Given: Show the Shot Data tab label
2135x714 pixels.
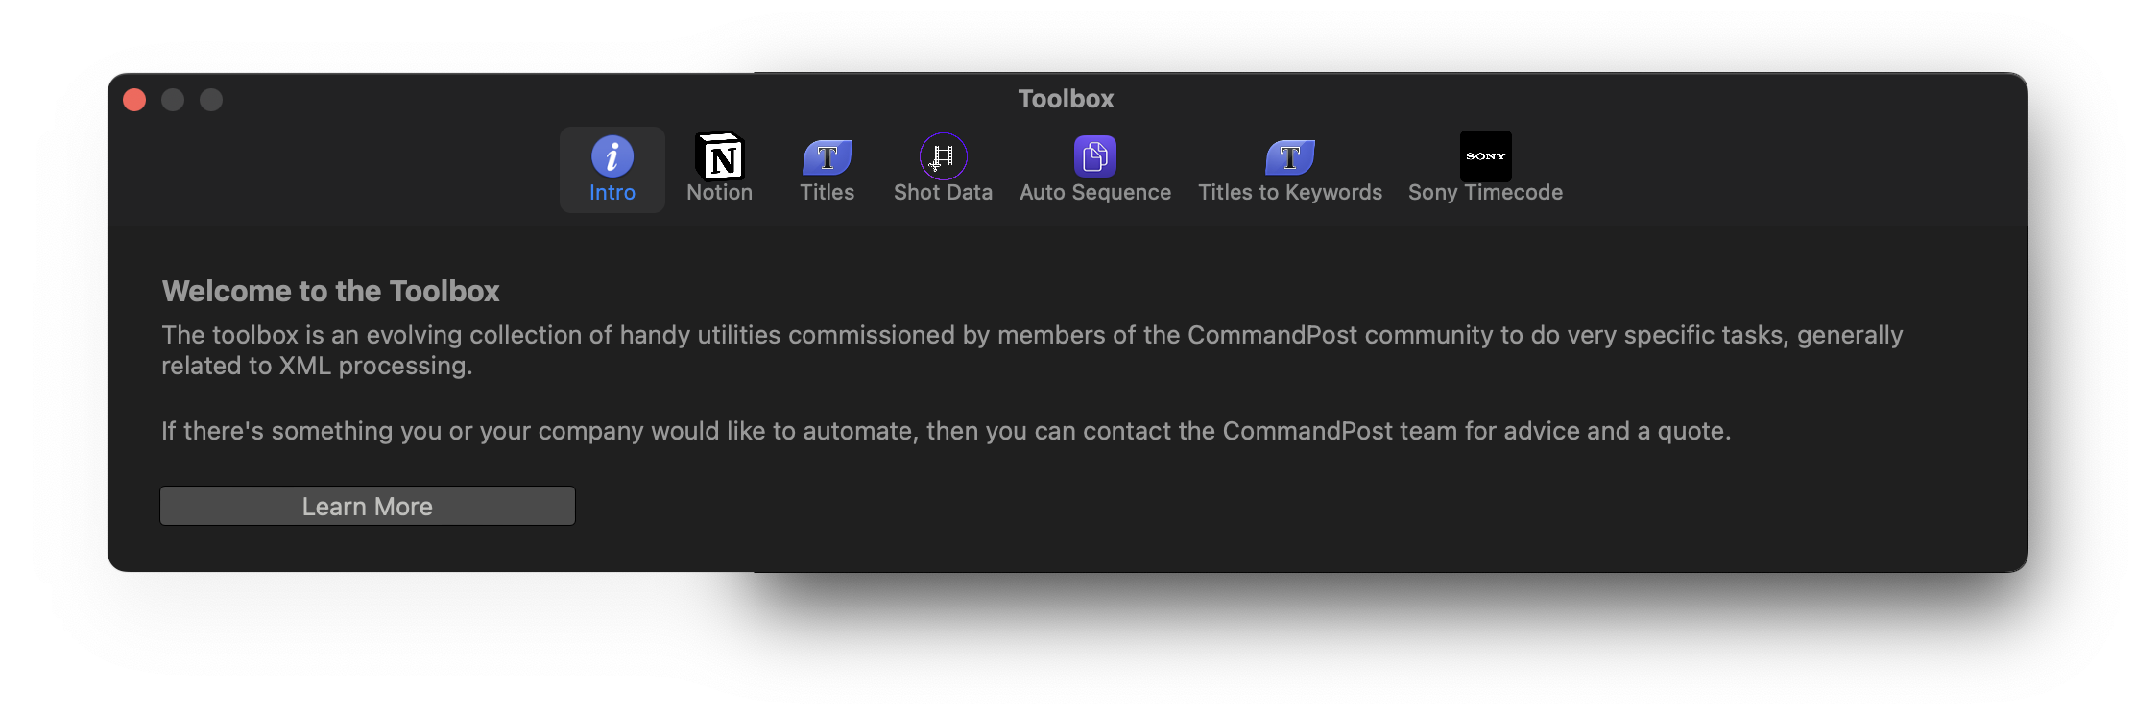Looking at the screenshot, I should [x=944, y=193].
